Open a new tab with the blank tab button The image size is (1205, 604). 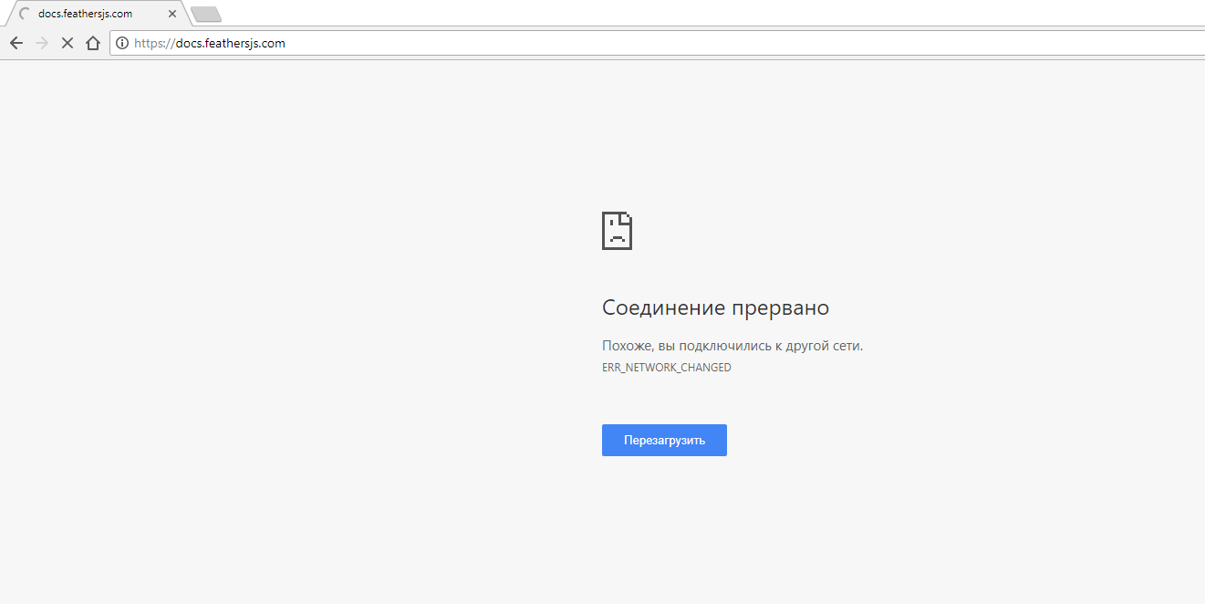(206, 14)
